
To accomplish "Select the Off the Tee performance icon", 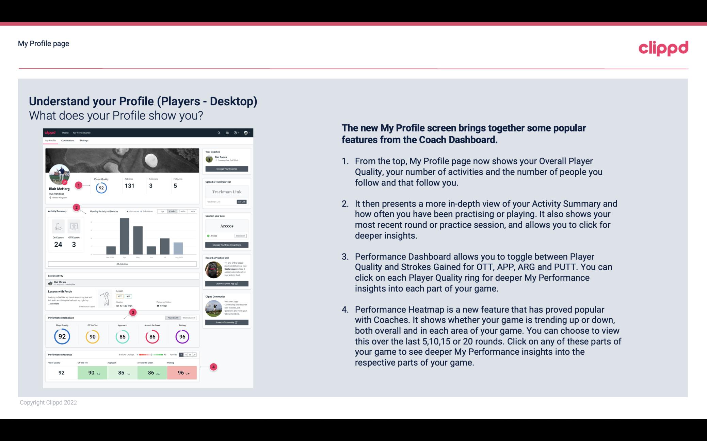I will [92, 336].
